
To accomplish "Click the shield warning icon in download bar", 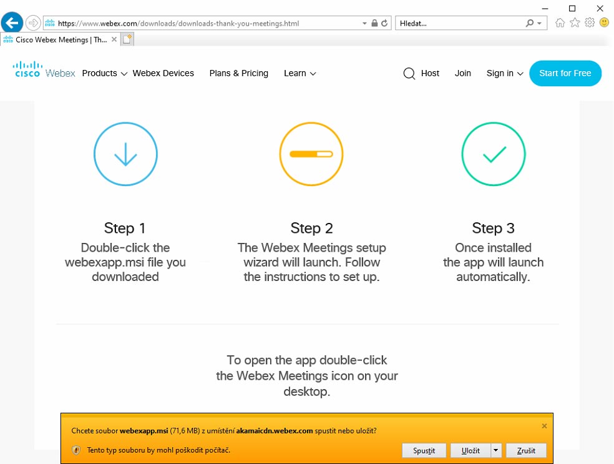I will (76, 450).
